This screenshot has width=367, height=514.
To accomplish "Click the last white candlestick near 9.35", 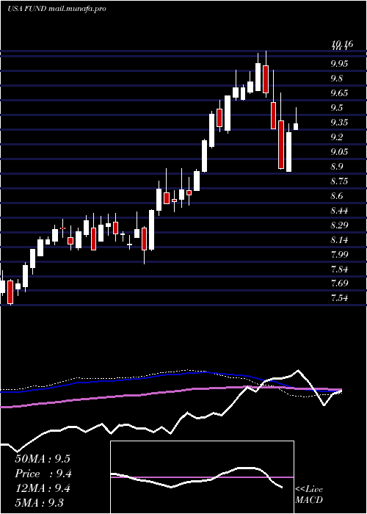I will click(x=296, y=126).
